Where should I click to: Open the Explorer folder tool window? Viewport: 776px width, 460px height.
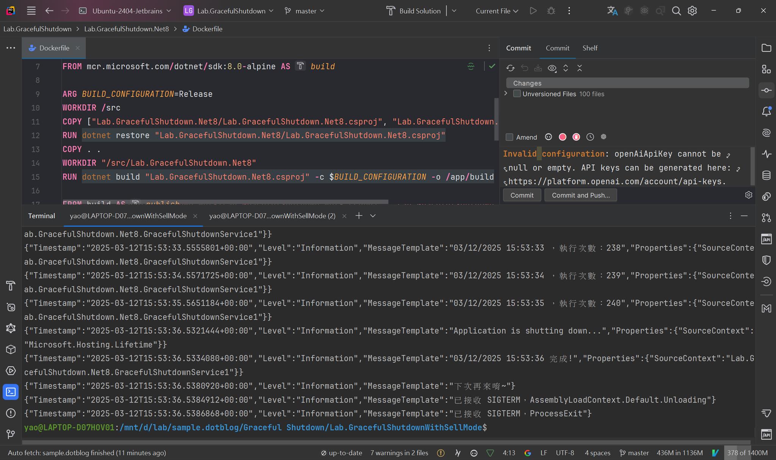point(766,48)
